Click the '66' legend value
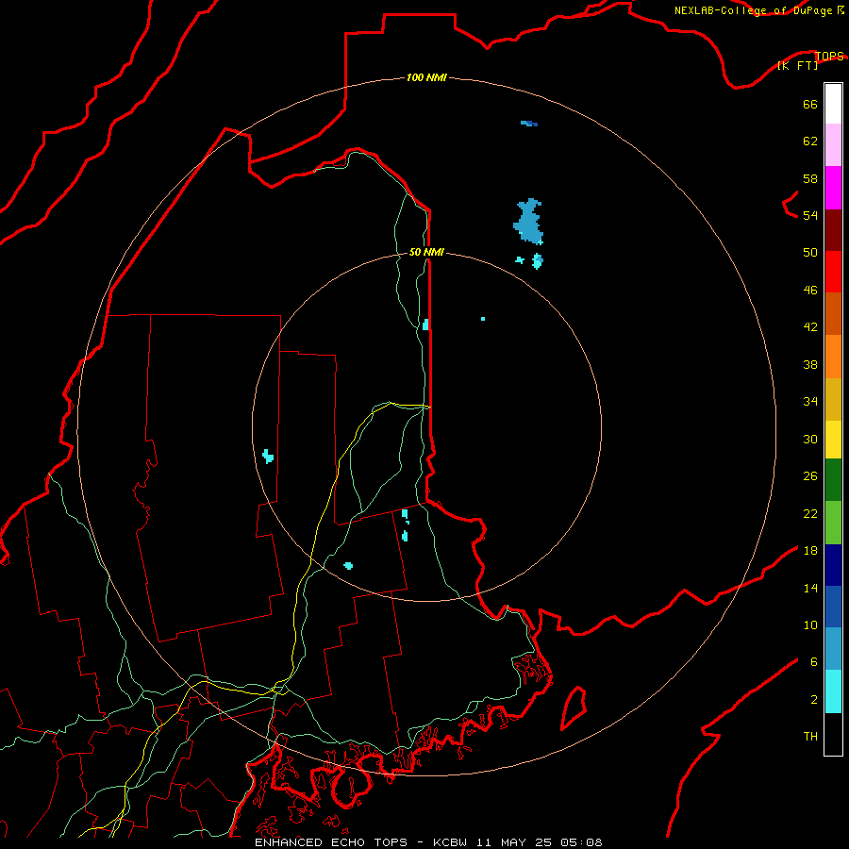849x849 pixels. pos(810,104)
